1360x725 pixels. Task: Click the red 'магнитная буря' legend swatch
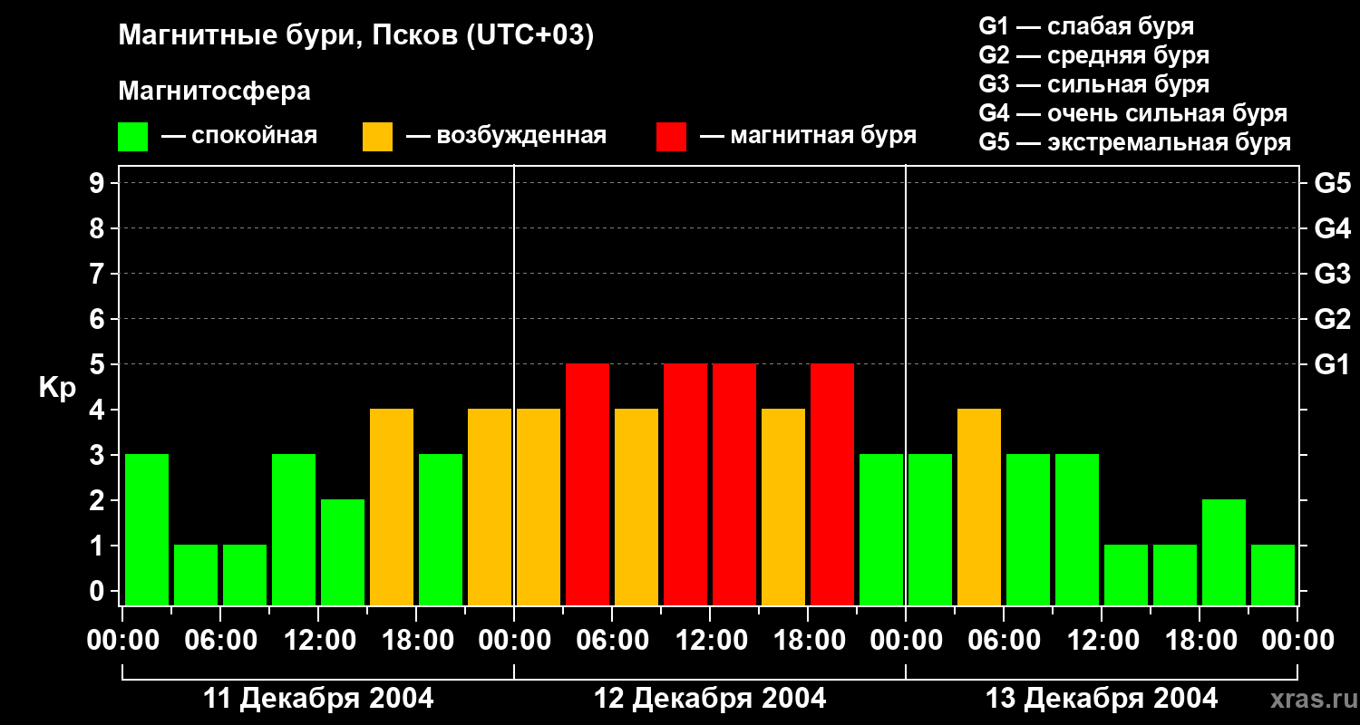[x=671, y=137]
